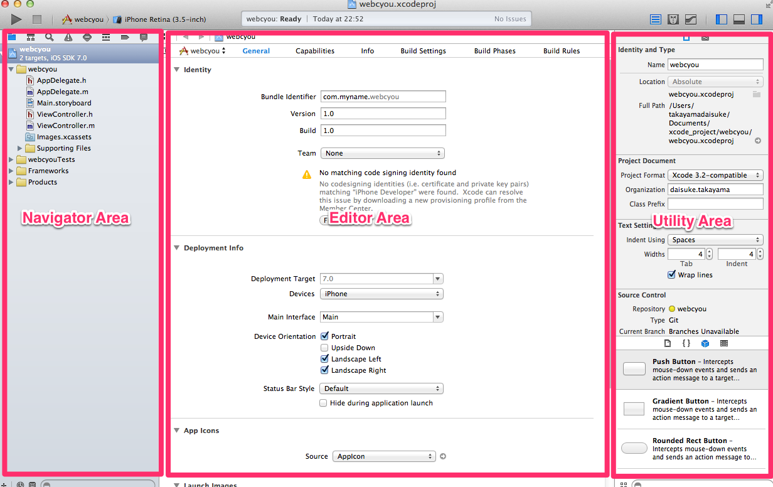The height and width of the screenshot is (487, 773).
Task: Click the Bundle Identifier field
Action: coord(383,97)
